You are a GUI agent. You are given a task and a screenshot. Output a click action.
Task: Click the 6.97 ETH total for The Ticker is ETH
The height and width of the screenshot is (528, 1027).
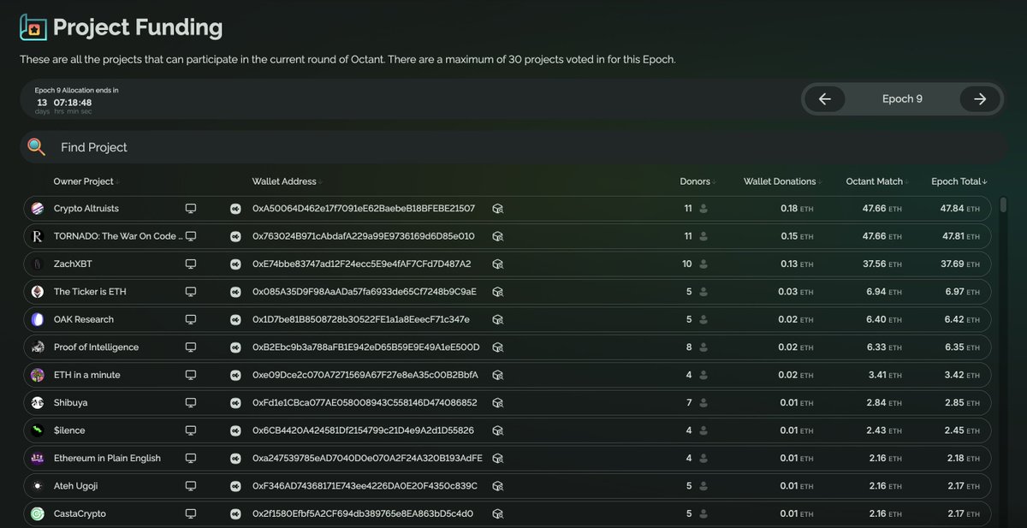tap(961, 292)
